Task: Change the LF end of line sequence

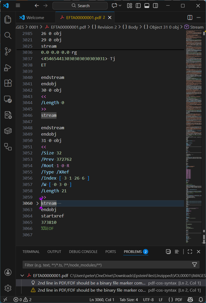Action: click(x=161, y=300)
